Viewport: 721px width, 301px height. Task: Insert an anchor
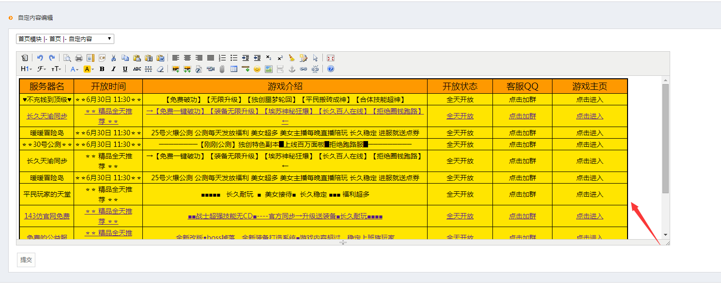pos(292,69)
